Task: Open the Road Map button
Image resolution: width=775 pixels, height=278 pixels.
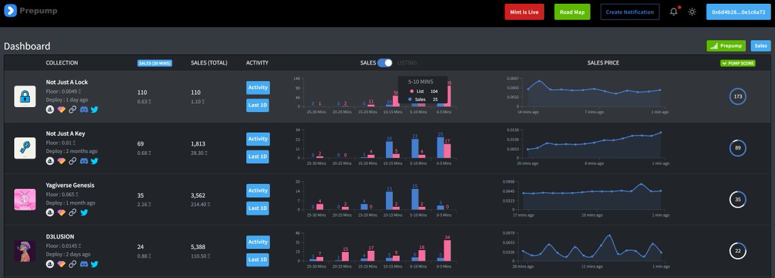Action: pos(572,12)
